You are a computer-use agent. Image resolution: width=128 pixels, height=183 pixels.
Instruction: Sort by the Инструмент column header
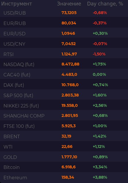[x=17, y=4]
